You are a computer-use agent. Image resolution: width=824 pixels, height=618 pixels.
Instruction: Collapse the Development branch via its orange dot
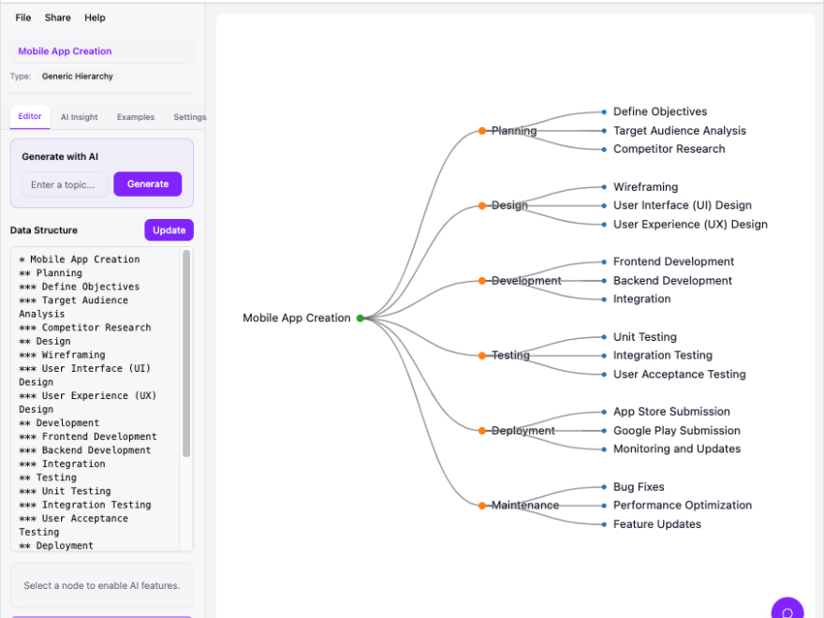tap(481, 280)
